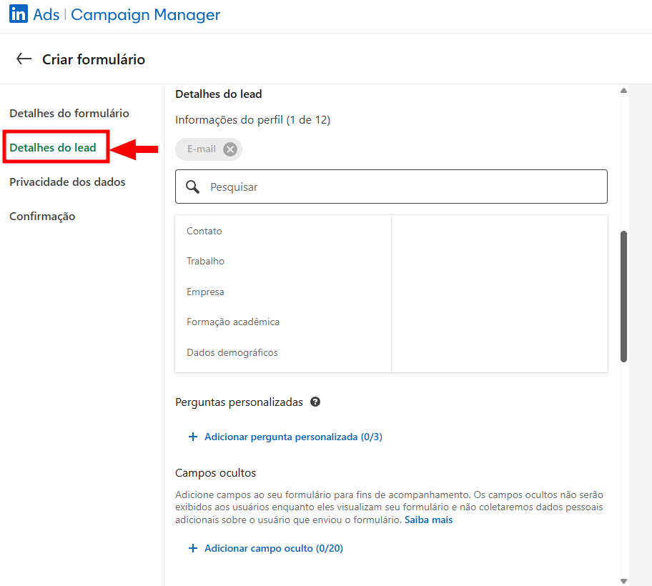Click the scroll up arrow of the form panel
Image resolution: width=652 pixels, height=586 pixels.
[623, 91]
